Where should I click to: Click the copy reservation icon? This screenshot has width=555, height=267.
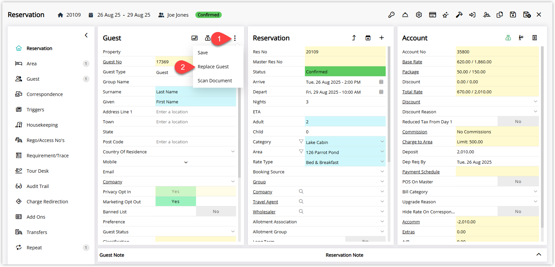click(x=500, y=15)
